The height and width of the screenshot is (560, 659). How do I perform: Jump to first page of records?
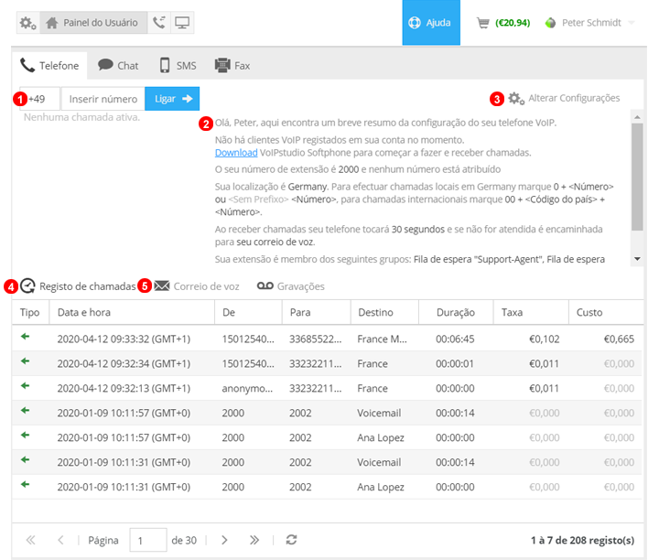(30, 540)
